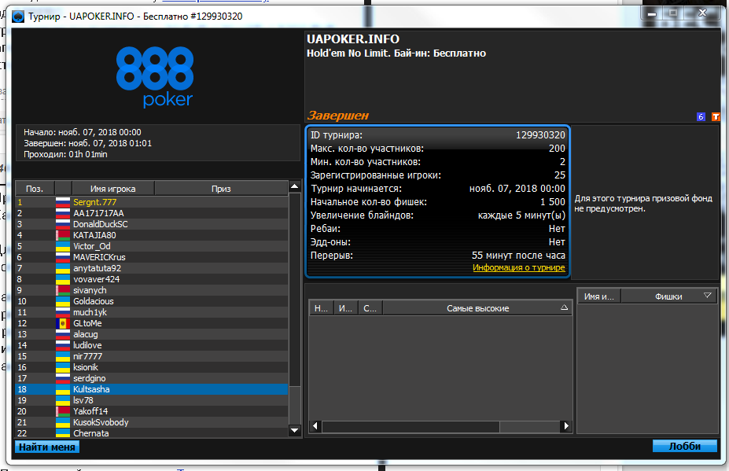
Task: Select player sivanych row
Action: pos(152,290)
